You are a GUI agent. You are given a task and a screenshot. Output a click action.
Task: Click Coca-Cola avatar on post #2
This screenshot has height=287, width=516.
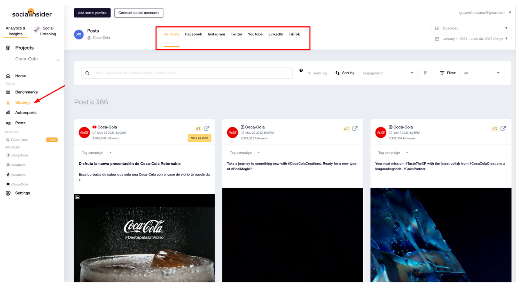233,132
